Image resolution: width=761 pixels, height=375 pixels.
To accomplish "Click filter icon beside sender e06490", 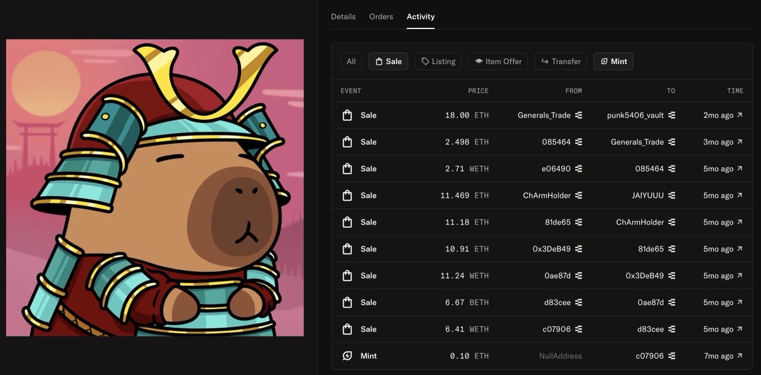I will [578, 168].
